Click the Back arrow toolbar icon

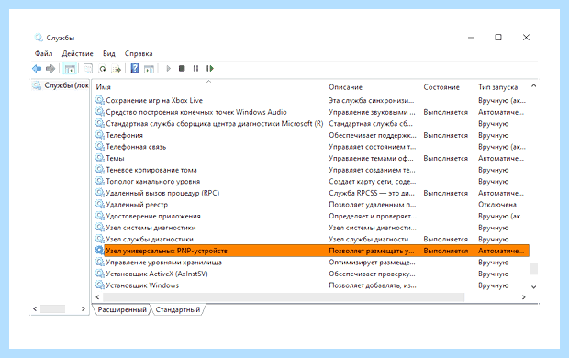point(37,68)
